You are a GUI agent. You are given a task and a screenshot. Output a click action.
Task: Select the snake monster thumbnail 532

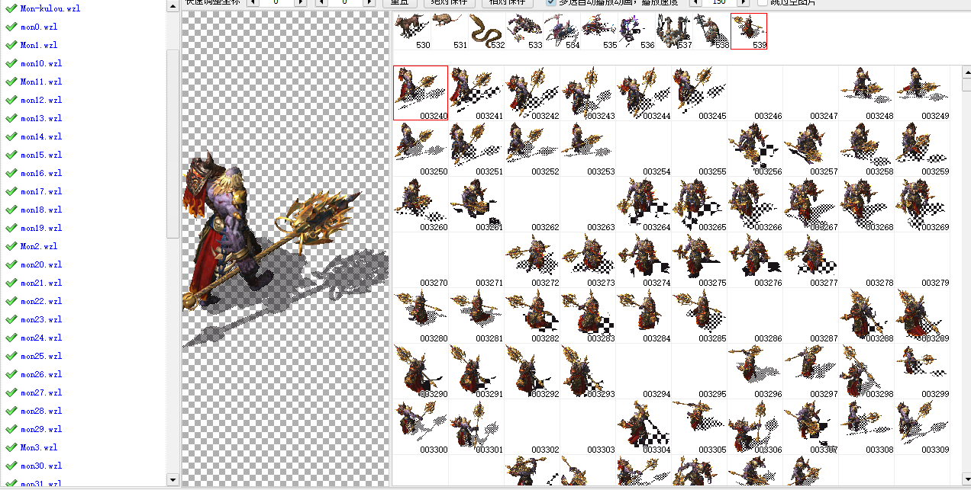click(x=486, y=31)
